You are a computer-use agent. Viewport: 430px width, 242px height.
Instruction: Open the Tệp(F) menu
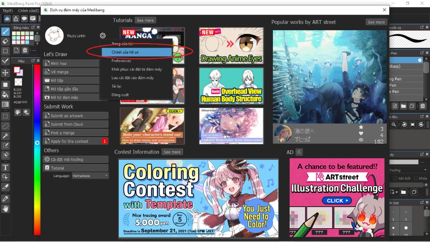[8, 10]
